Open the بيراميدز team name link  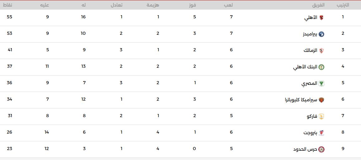(x=310, y=34)
